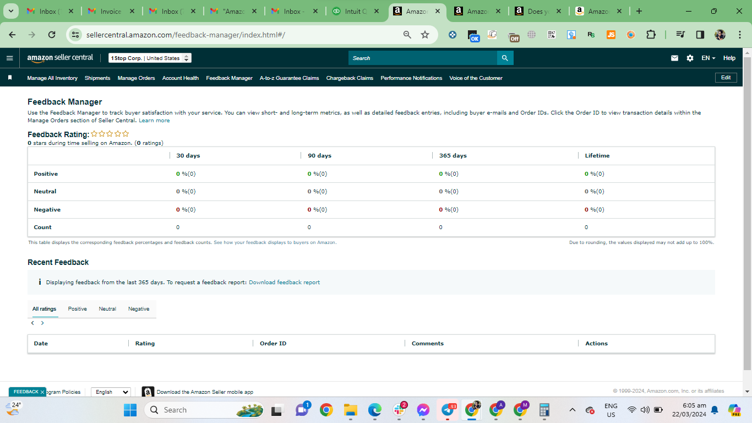Viewport: 752px width, 423px height.
Task: Expand the Chrome tab search dropdown
Action: point(10,11)
